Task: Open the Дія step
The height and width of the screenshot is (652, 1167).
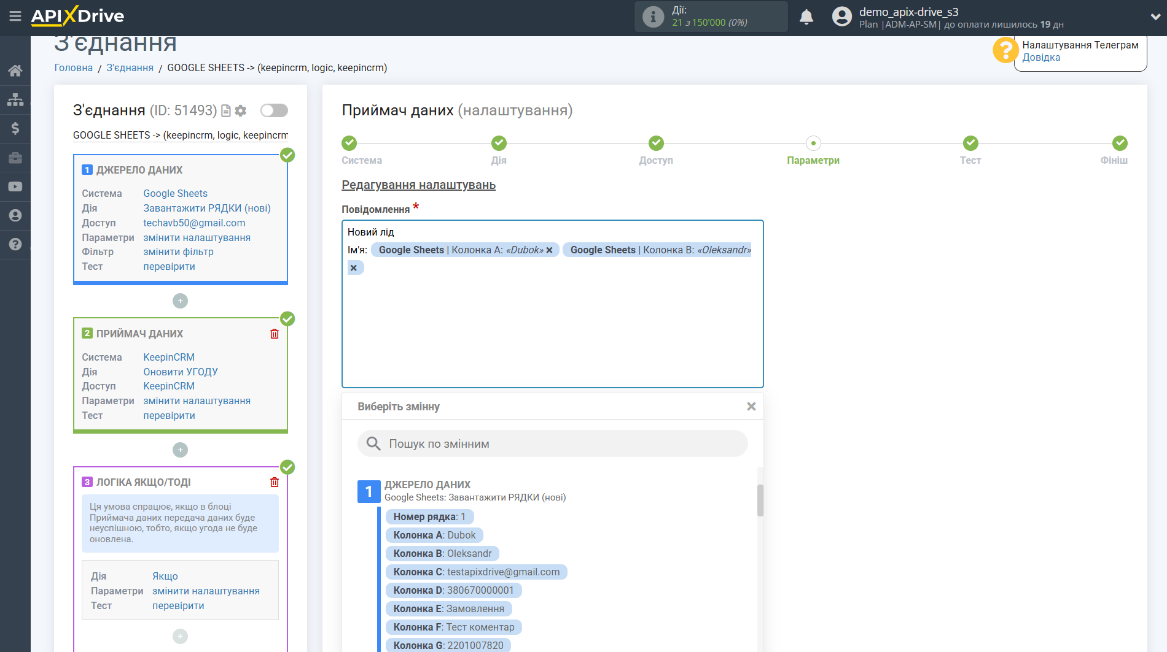Action: (x=499, y=143)
